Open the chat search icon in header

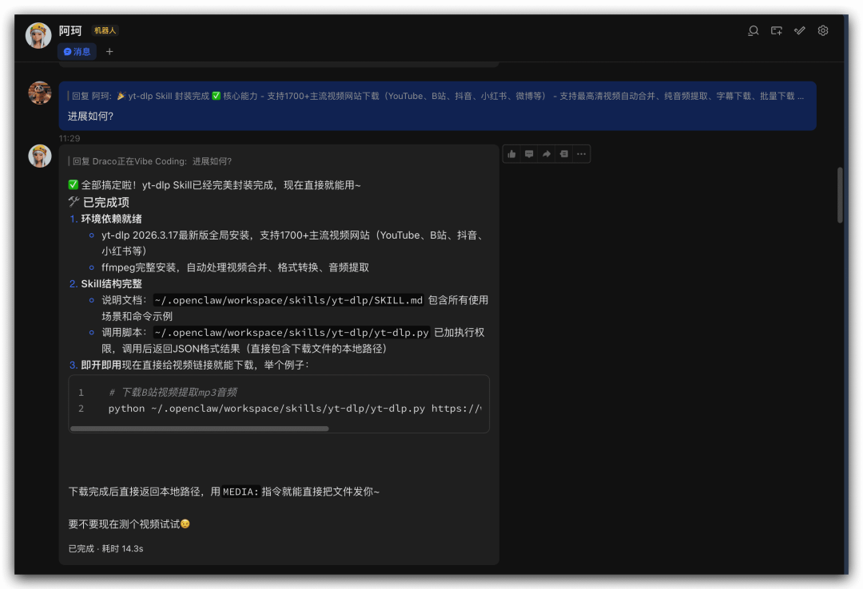pyautogui.click(x=753, y=31)
